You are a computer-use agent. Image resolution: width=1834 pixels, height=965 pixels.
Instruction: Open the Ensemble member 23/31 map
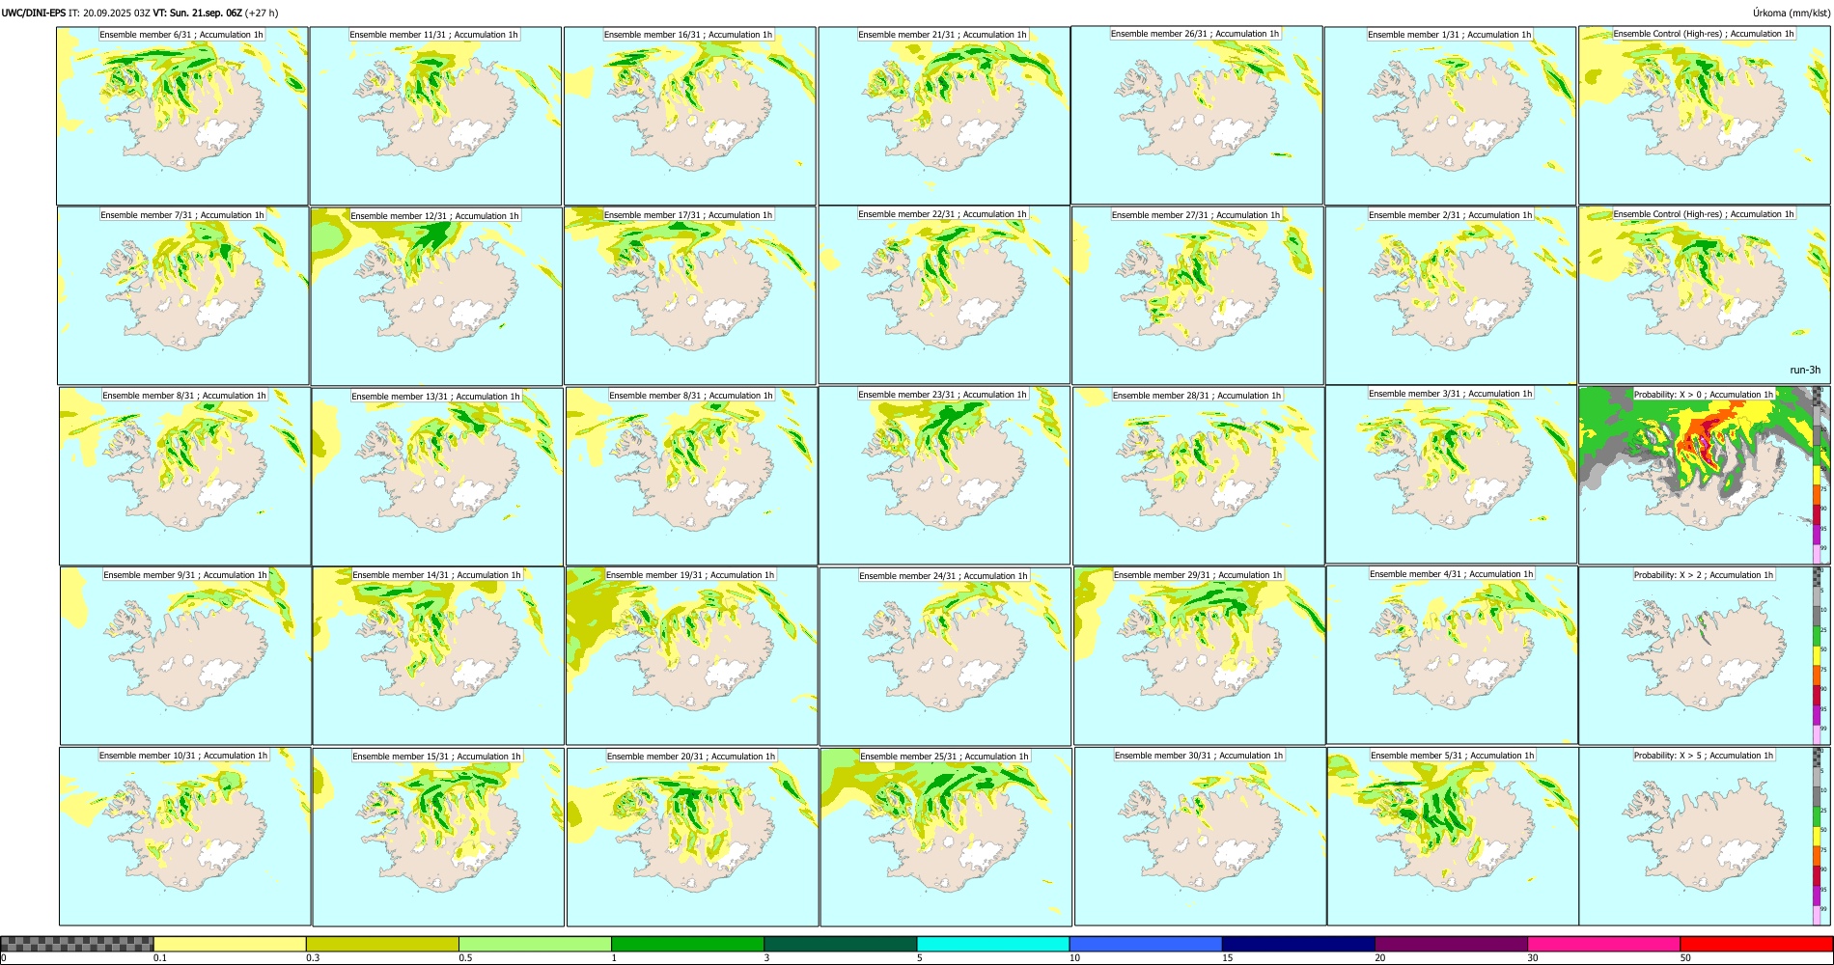[x=944, y=475]
